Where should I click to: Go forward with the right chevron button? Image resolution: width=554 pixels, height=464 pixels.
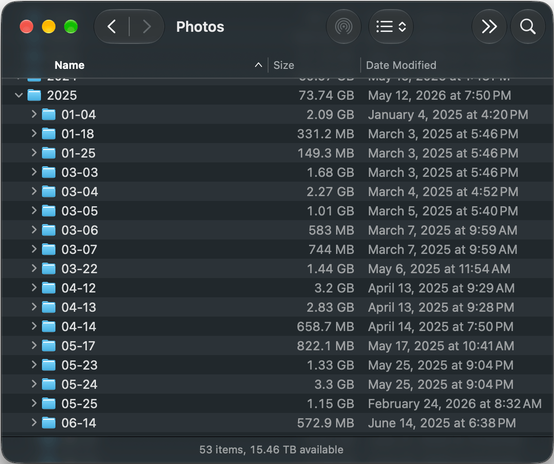tap(147, 27)
